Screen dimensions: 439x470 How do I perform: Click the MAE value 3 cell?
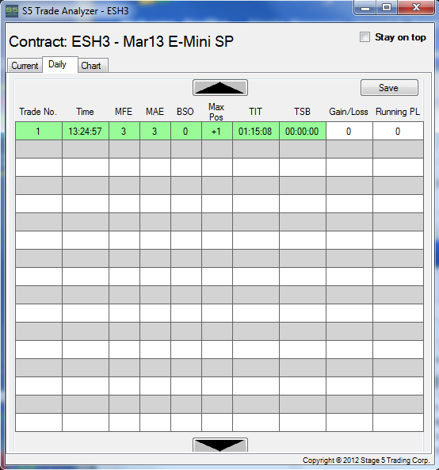[x=155, y=131]
